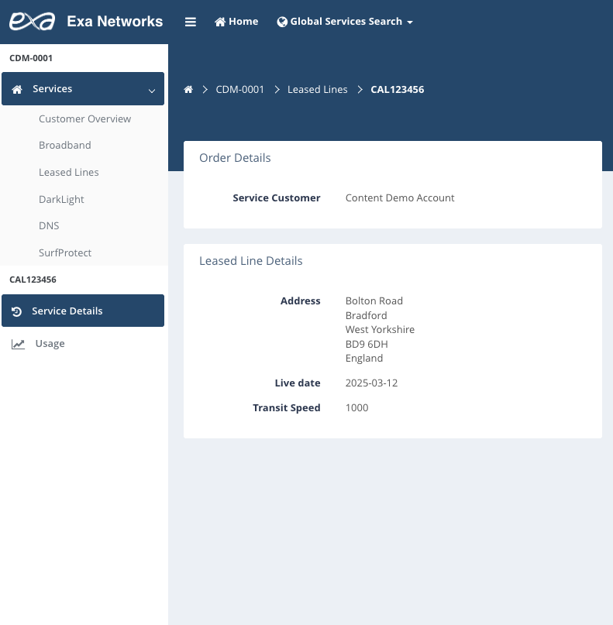
Task: Click the Services house icon in sidebar
Action: [x=18, y=90]
